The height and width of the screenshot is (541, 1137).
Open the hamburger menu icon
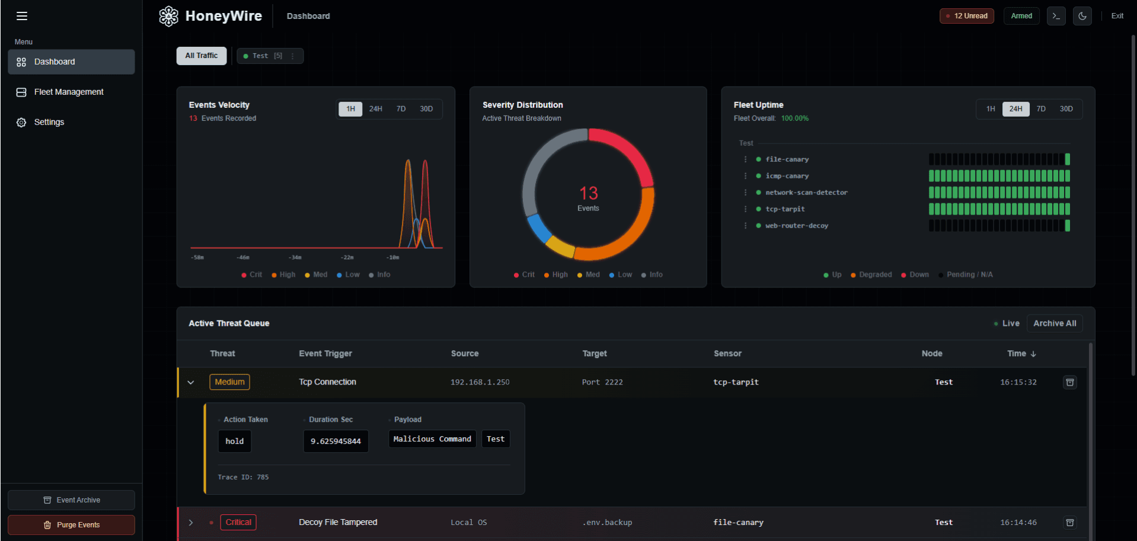(22, 16)
